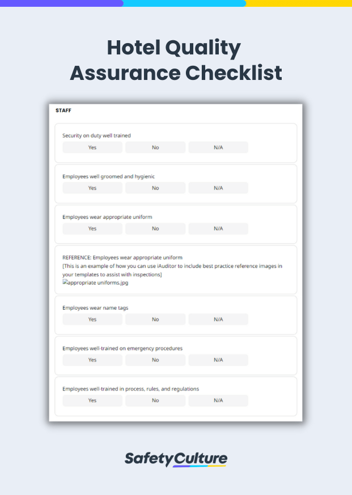Choose "N/A" for employees wear name tags
The width and height of the screenshot is (352, 495).
pyautogui.click(x=218, y=319)
